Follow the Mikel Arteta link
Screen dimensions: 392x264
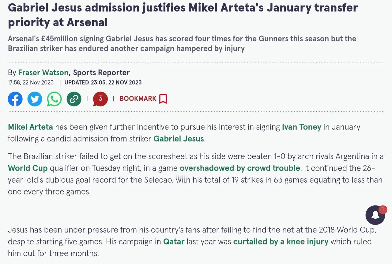(x=30, y=127)
